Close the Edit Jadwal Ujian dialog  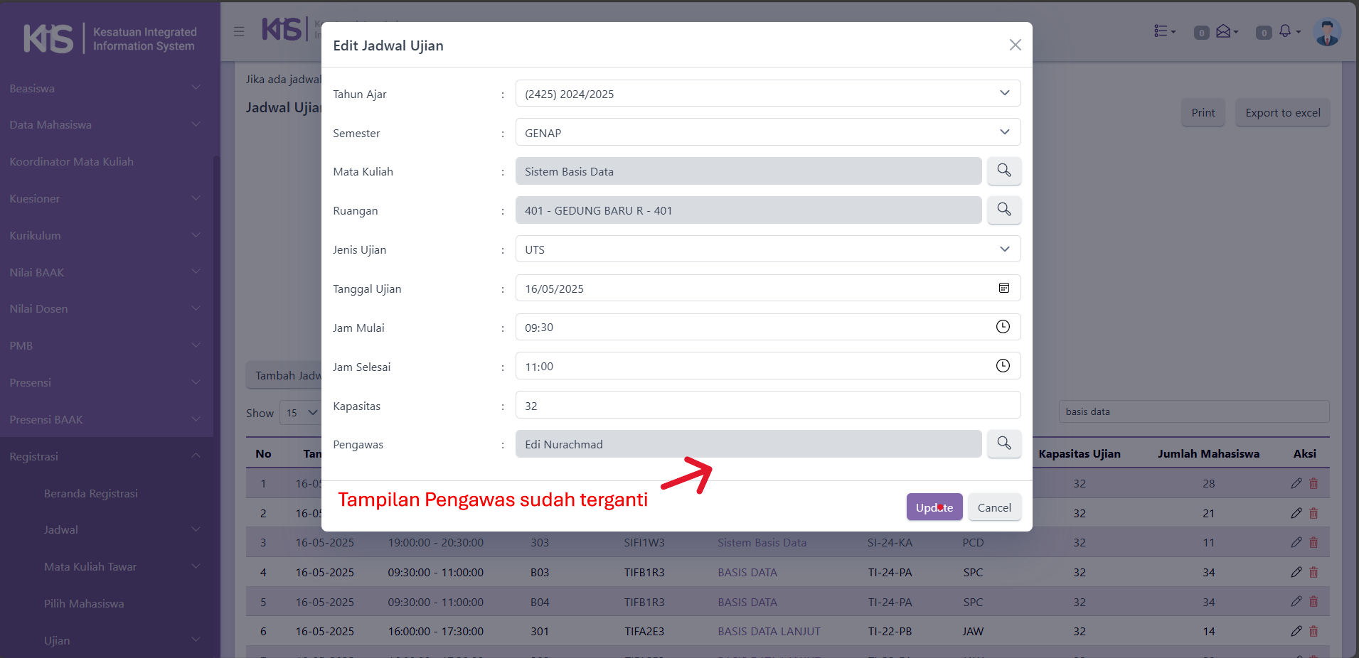[1015, 45]
